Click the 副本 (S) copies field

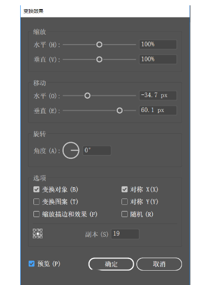(x=125, y=234)
